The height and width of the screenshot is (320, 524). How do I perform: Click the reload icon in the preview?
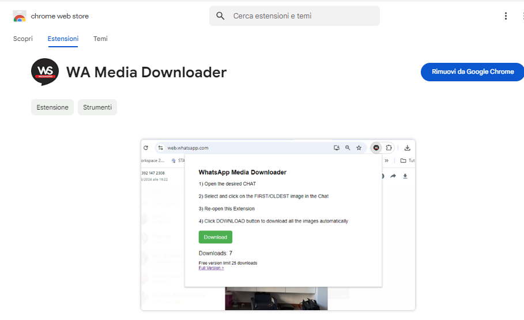coord(146,148)
